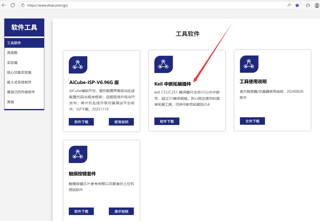Click the browser back arrow
This screenshot has width=320, height=221.
(4, 5)
